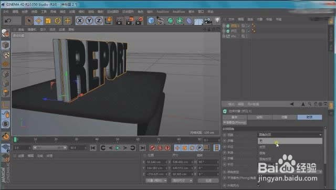Play the animation forward
This screenshot has height=190, width=336.
pos(118,148)
